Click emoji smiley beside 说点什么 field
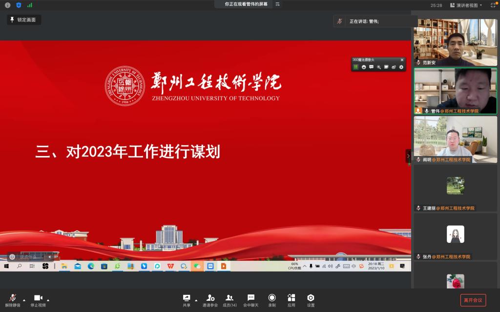Screen dimensions: 500x312 click(x=12, y=256)
